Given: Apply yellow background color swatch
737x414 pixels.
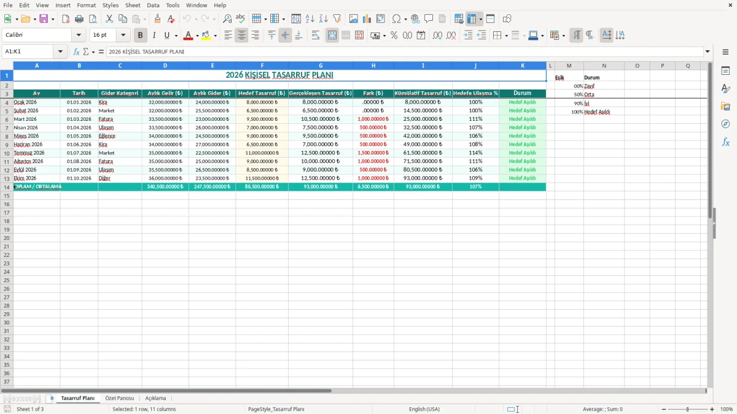Looking at the screenshot, I should click(206, 36).
